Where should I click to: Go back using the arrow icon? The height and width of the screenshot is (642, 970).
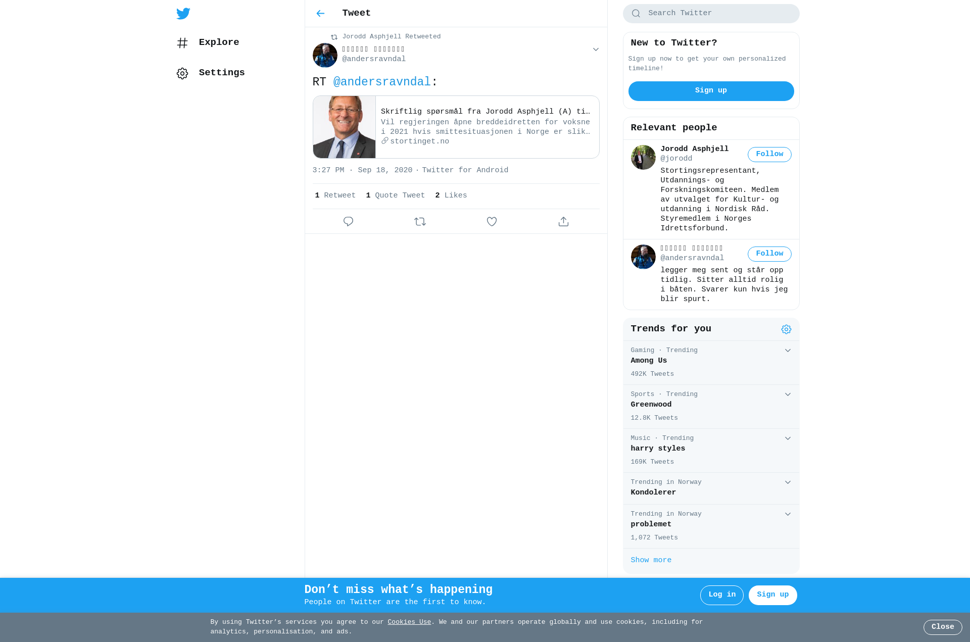point(320,14)
